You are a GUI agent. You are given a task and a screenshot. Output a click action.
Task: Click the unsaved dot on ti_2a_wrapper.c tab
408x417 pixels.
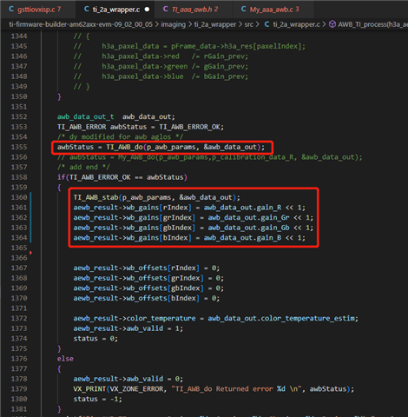coord(147,10)
